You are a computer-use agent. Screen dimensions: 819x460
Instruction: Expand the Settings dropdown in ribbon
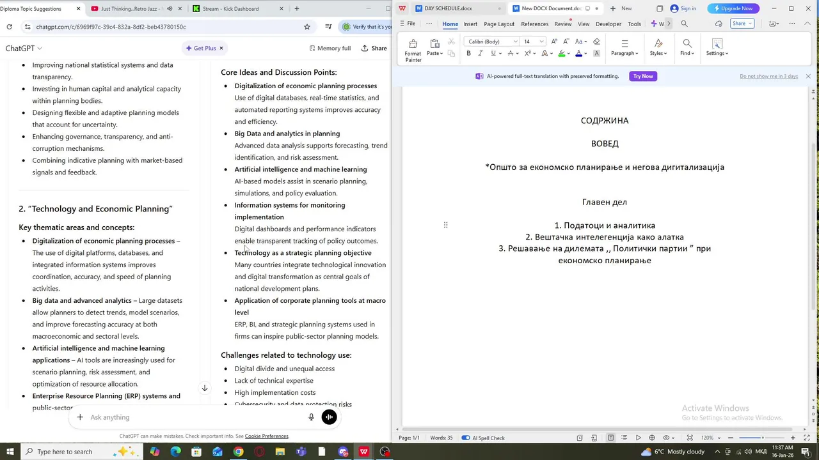tap(717, 54)
